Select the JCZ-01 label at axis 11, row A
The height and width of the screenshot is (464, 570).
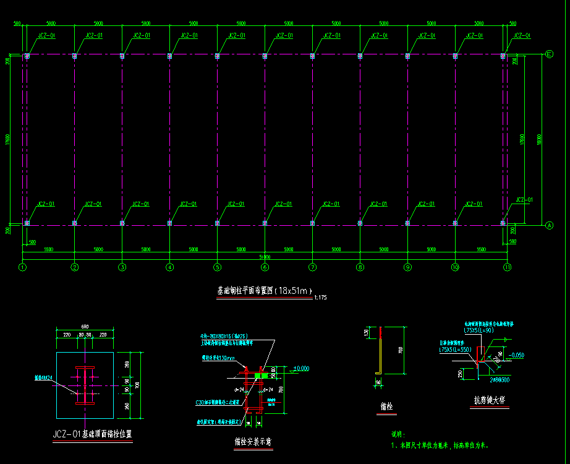[x=524, y=200]
